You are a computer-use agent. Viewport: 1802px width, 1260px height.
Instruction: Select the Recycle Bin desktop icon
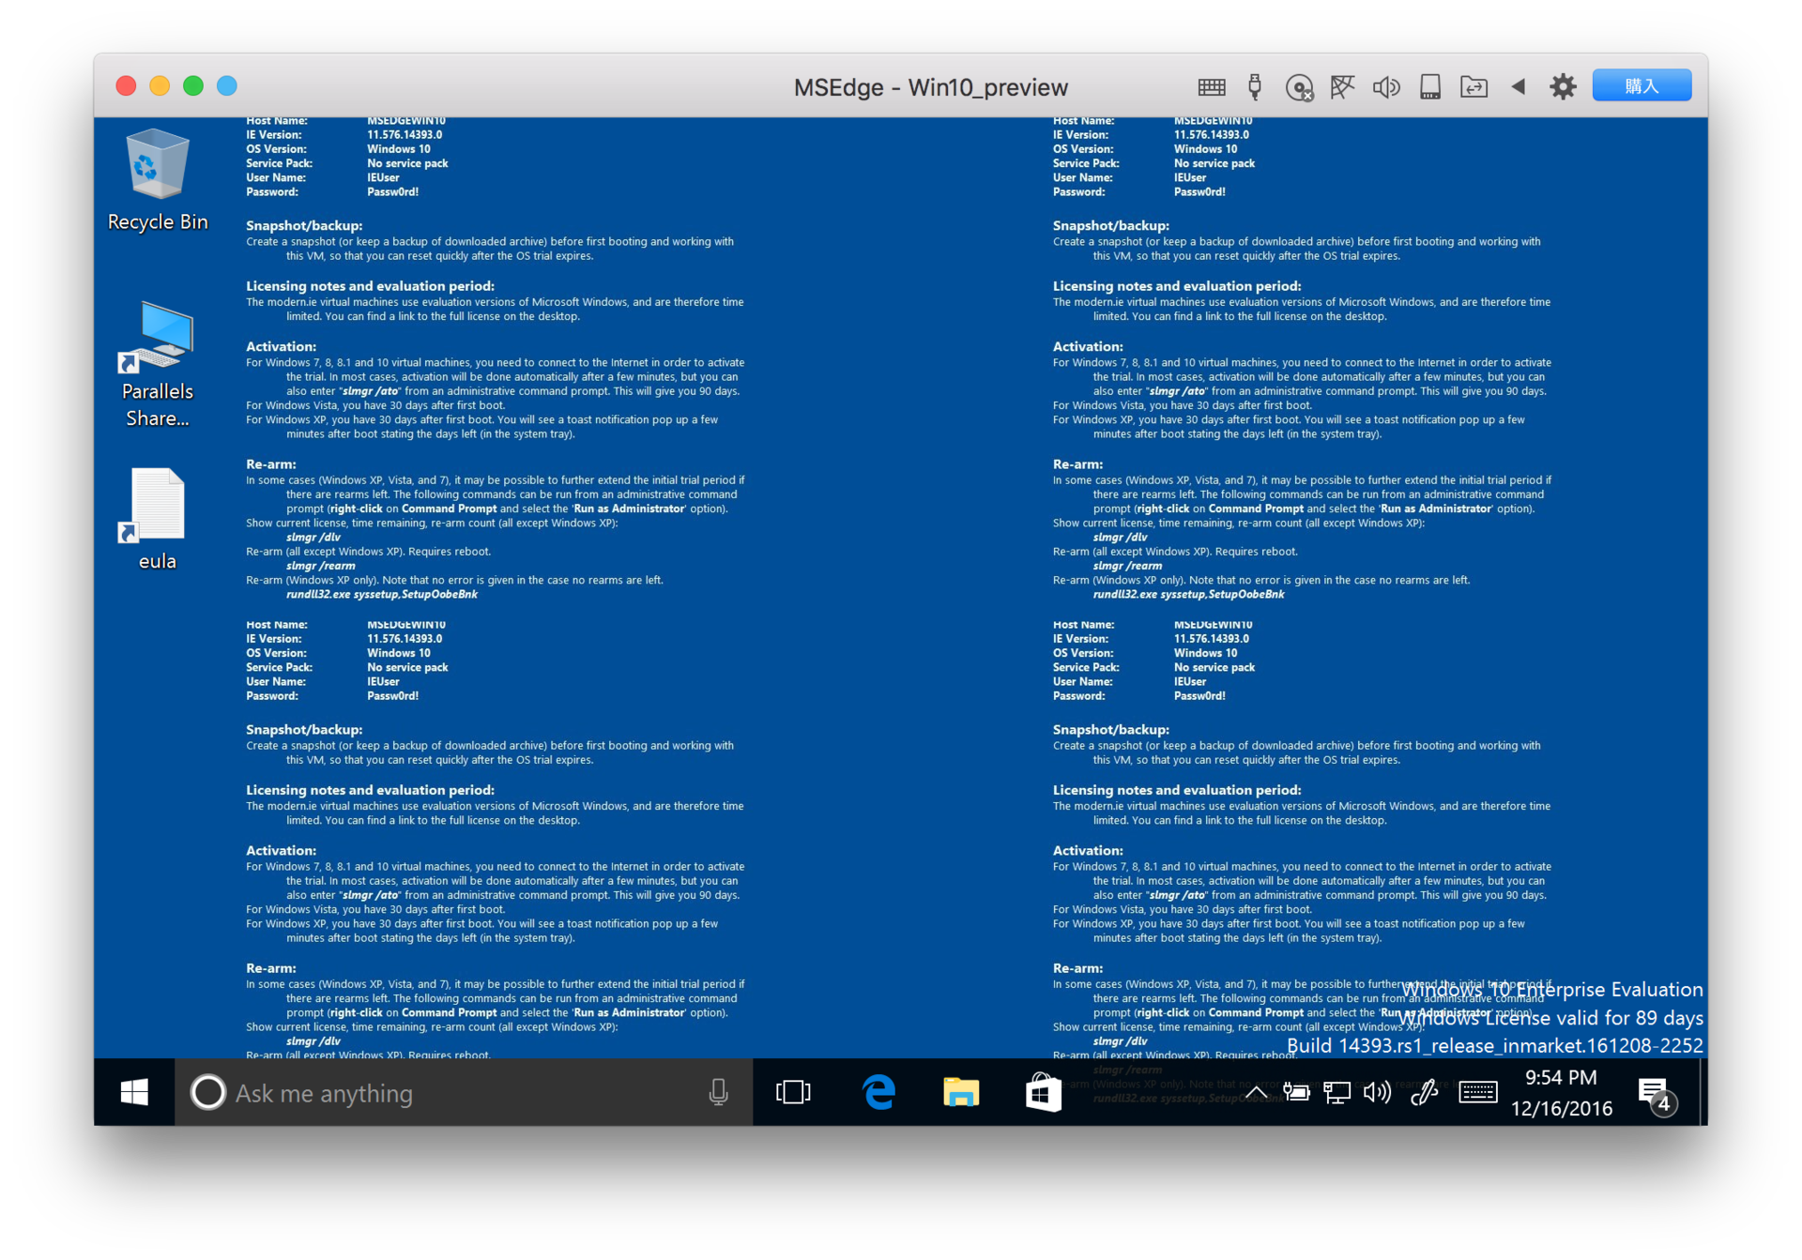point(158,180)
